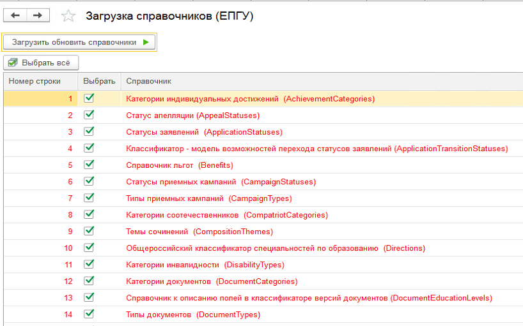Image resolution: width=523 pixels, height=326 pixels.
Task: Uncheck the AppealStatuses row checkbox
Action: 89,115
